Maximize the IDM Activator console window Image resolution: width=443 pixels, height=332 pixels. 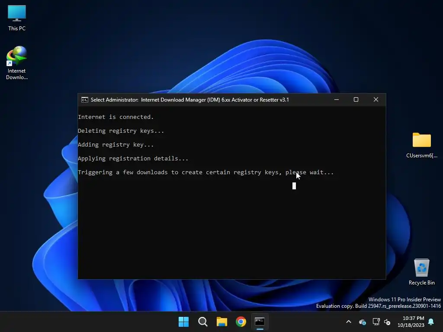[356, 100]
